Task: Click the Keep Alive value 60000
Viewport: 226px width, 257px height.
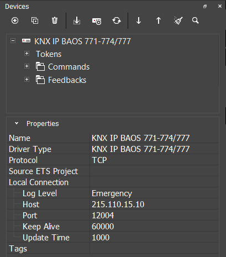Action: tap(103, 227)
